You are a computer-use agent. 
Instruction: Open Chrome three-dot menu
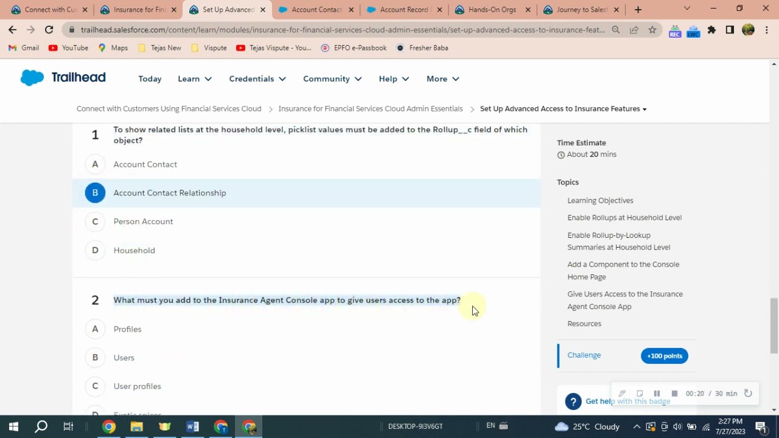766,30
